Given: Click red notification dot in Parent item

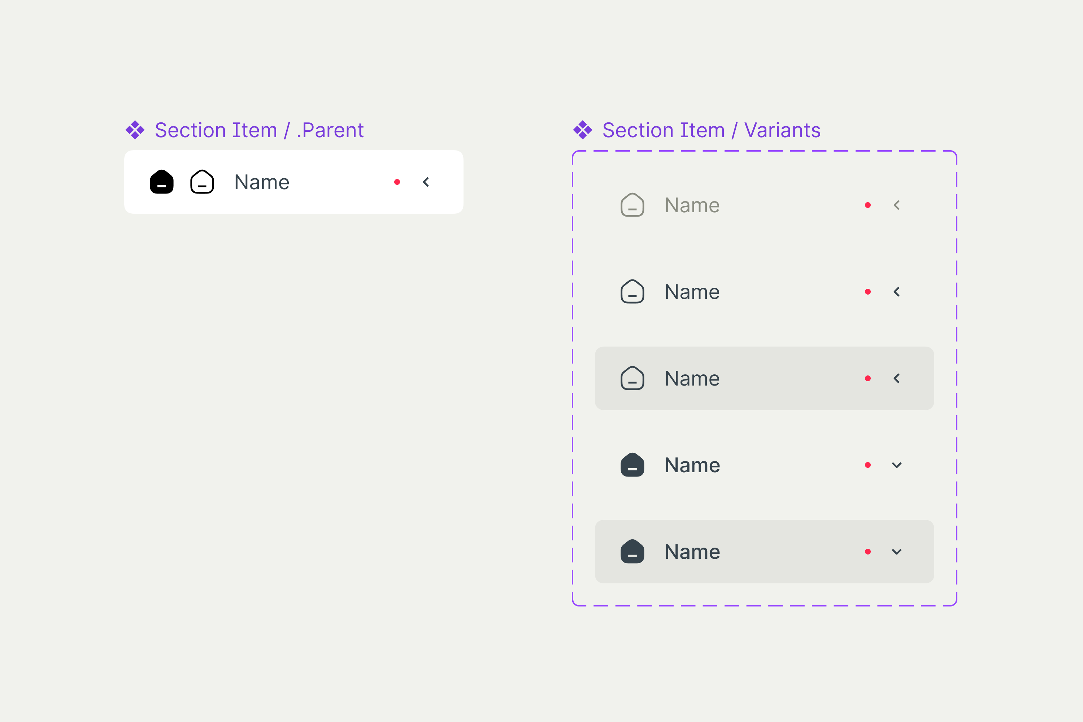Looking at the screenshot, I should (x=397, y=182).
